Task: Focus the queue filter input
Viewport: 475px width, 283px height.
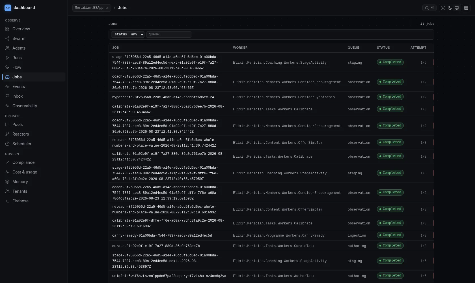Action: tap(169, 35)
